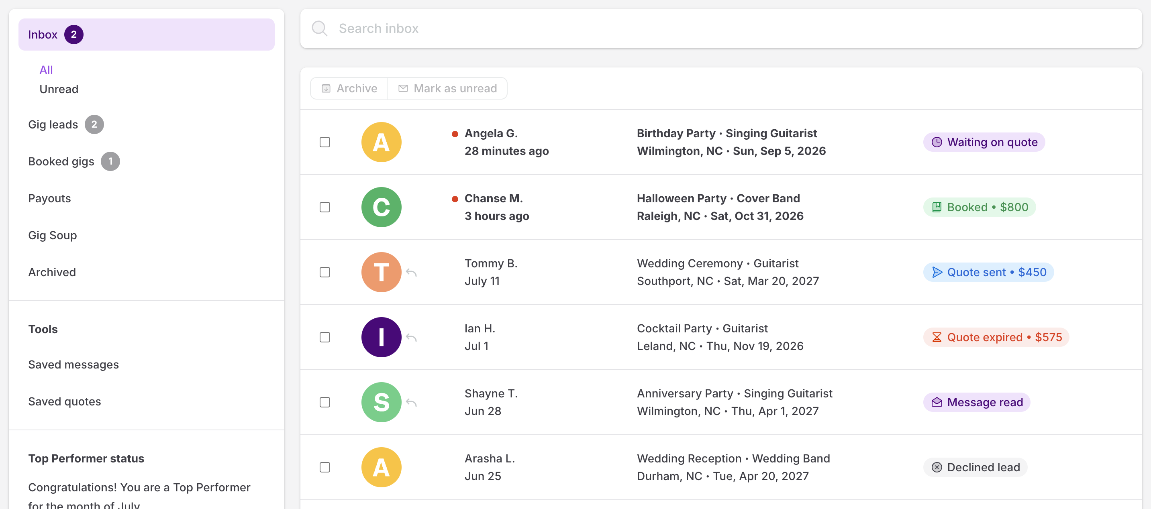Open the Inbox section
The image size is (1151, 509).
tap(147, 35)
